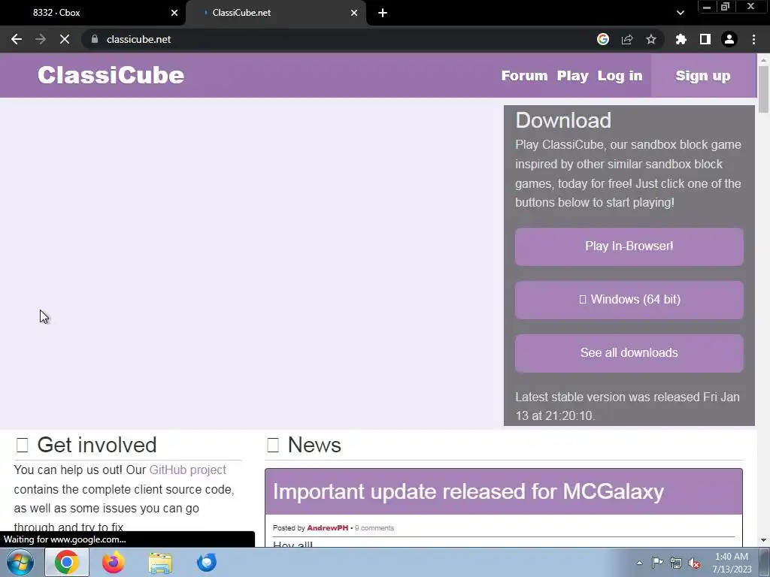Screen dimensions: 770x577
Task: Open the GitHub project link
Action: coord(187,470)
